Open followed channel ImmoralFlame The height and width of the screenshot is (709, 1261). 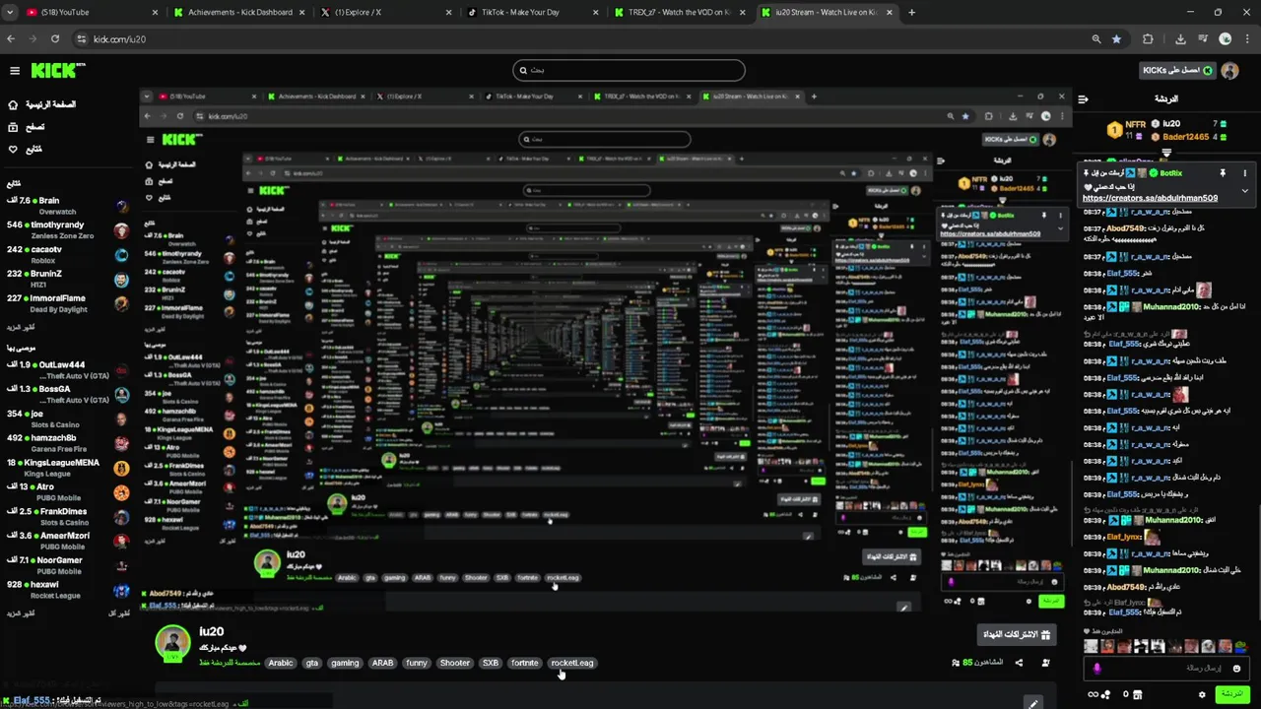(67, 303)
